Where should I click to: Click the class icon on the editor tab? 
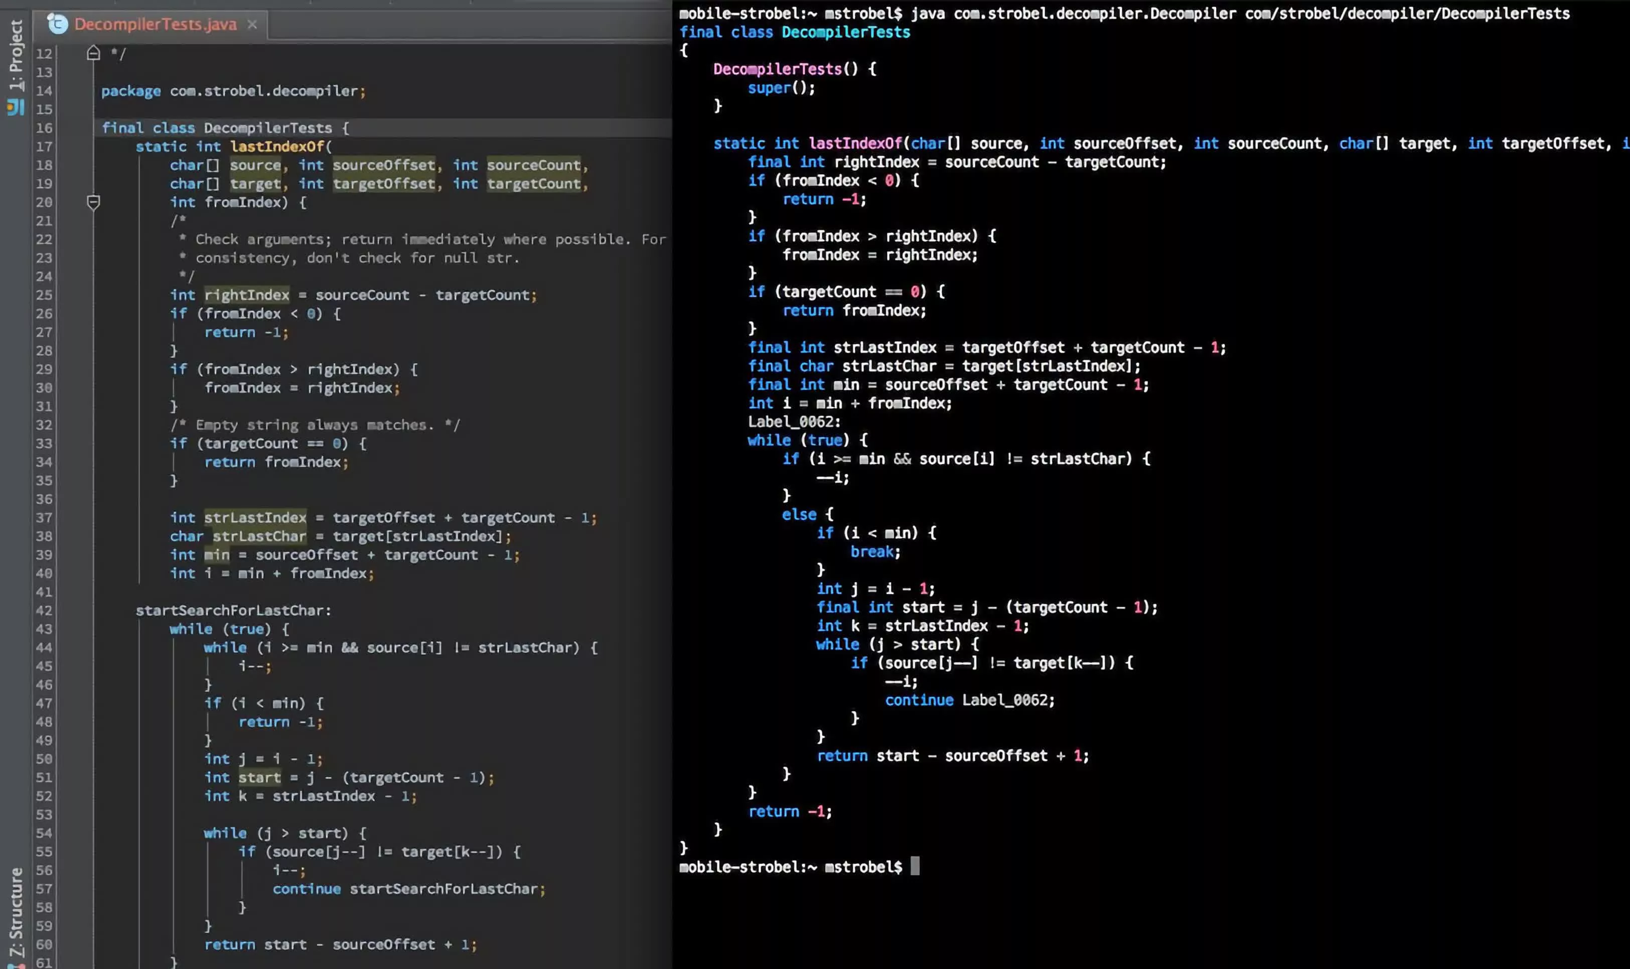(58, 24)
